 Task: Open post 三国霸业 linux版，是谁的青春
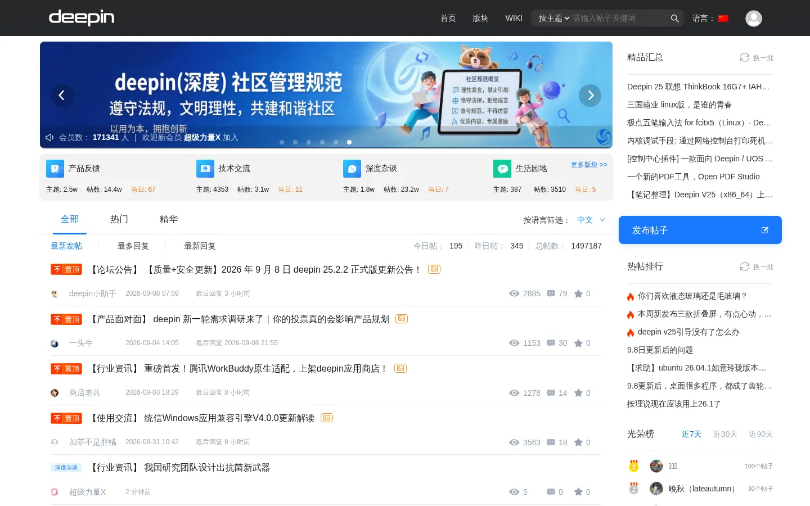click(679, 105)
